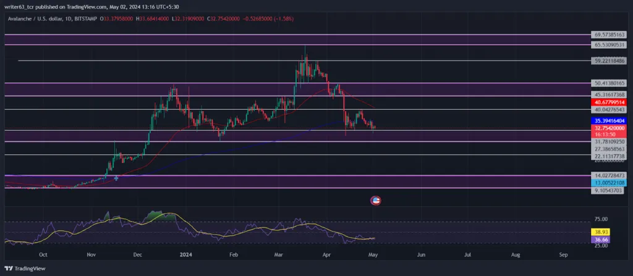This screenshot has width=633, height=276.
Task: Click the yellow 38.93 RSI value label
Action: pyautogui.click(x=600, y=232)
